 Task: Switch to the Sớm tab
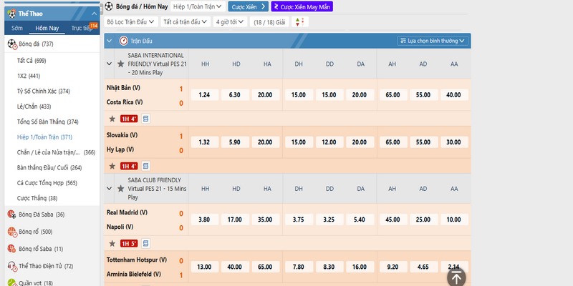[17, 28]
